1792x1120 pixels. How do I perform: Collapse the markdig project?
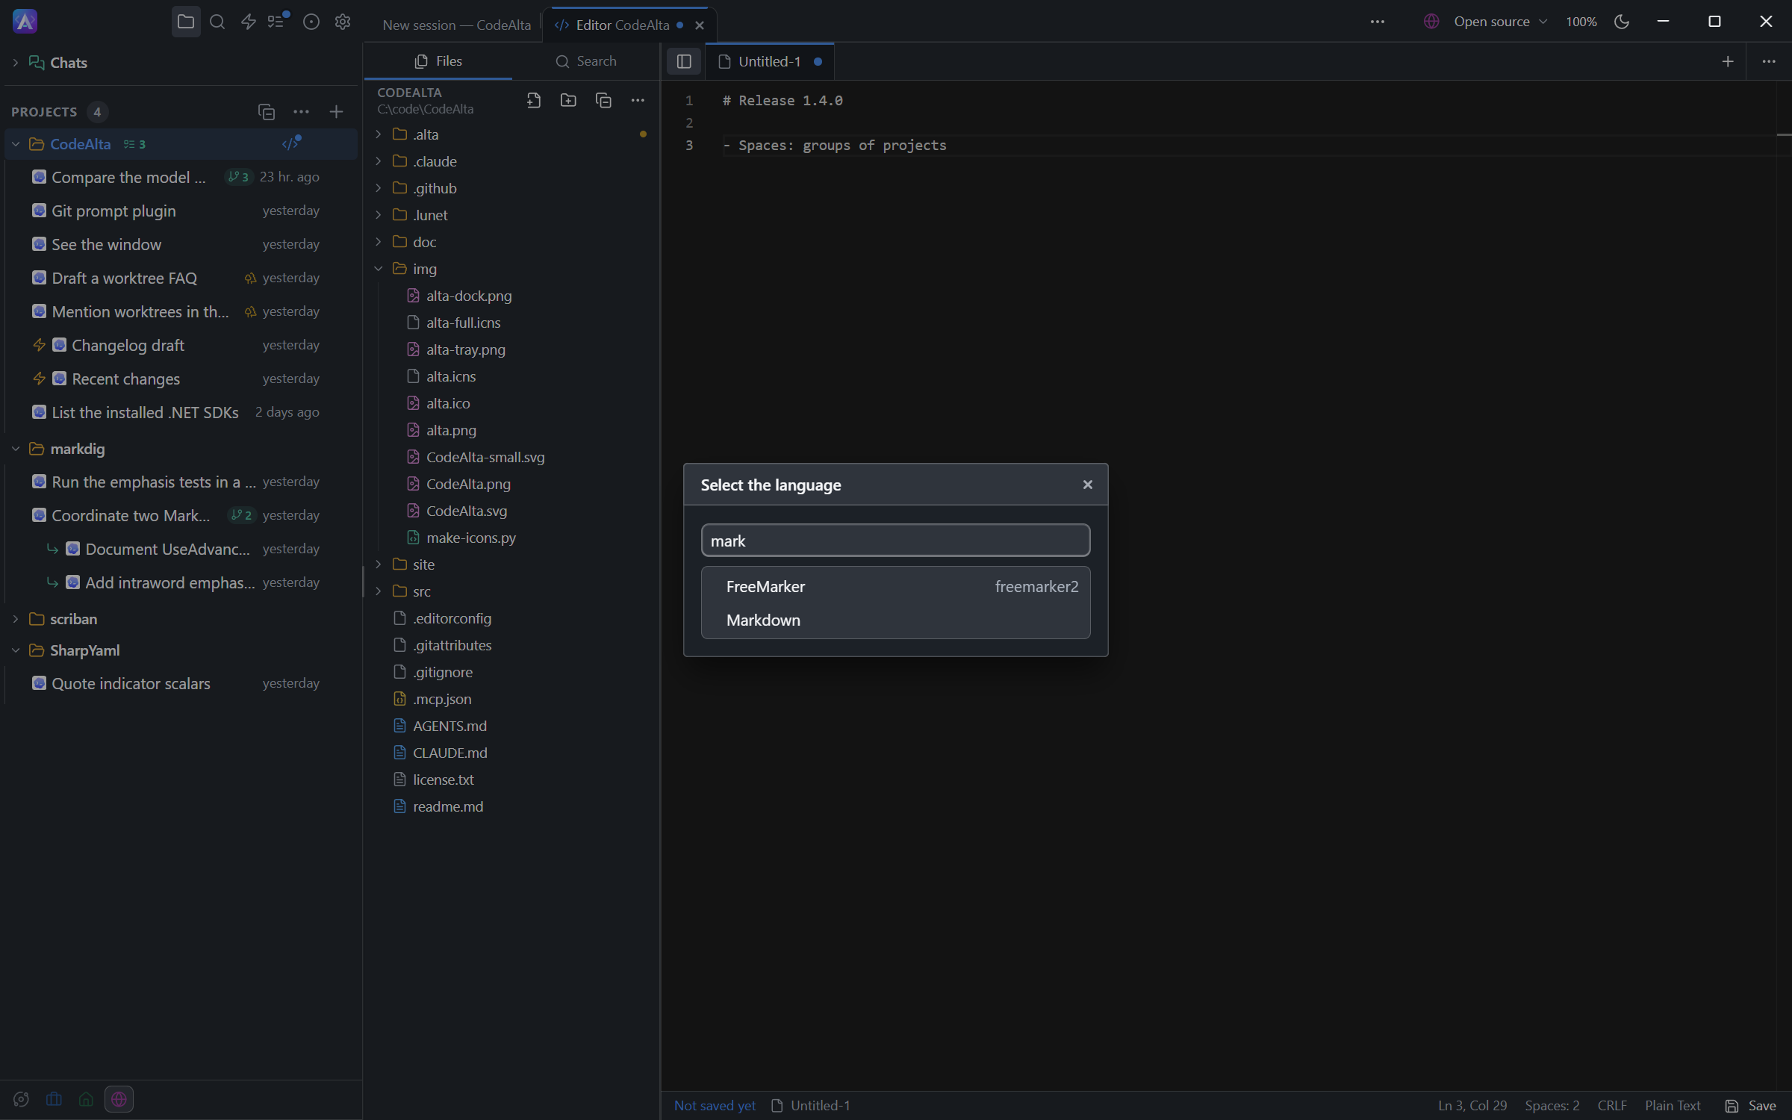(16, 449)
